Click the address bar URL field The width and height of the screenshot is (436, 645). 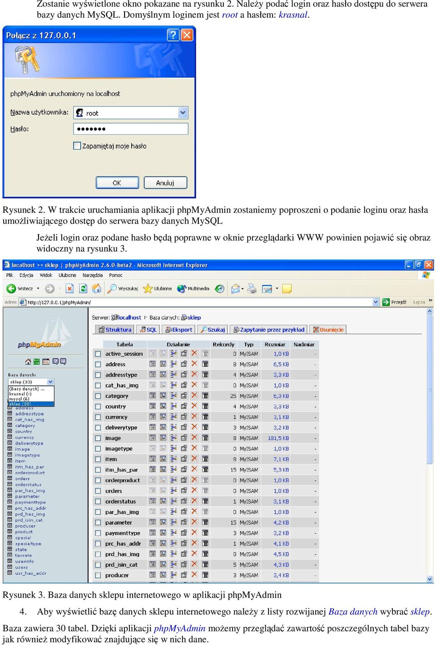point(199,302)
